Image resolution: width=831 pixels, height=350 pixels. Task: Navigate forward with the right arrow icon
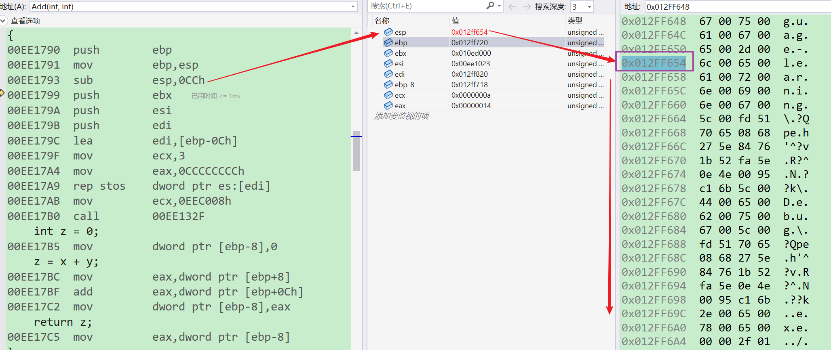pos(527,6)
